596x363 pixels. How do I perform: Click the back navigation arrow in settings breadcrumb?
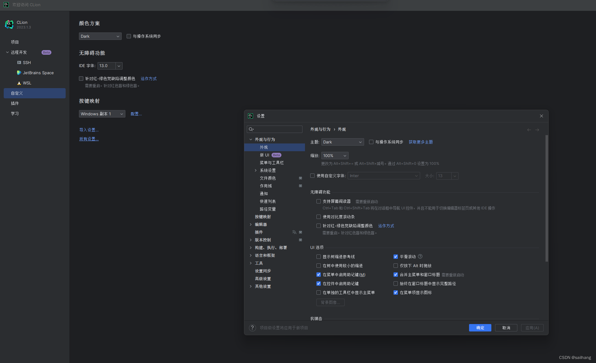pos(529,130)
